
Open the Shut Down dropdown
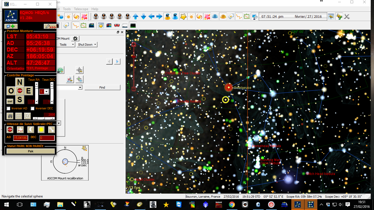(87, 45)
